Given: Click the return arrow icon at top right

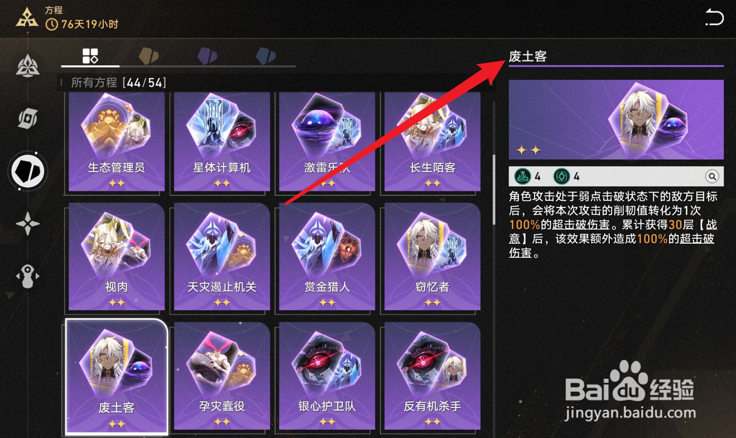Looking at the screenshot, I should point(714,18).
